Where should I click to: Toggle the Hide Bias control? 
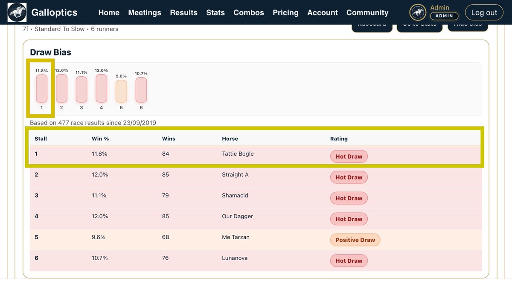[x=468, y=24]
